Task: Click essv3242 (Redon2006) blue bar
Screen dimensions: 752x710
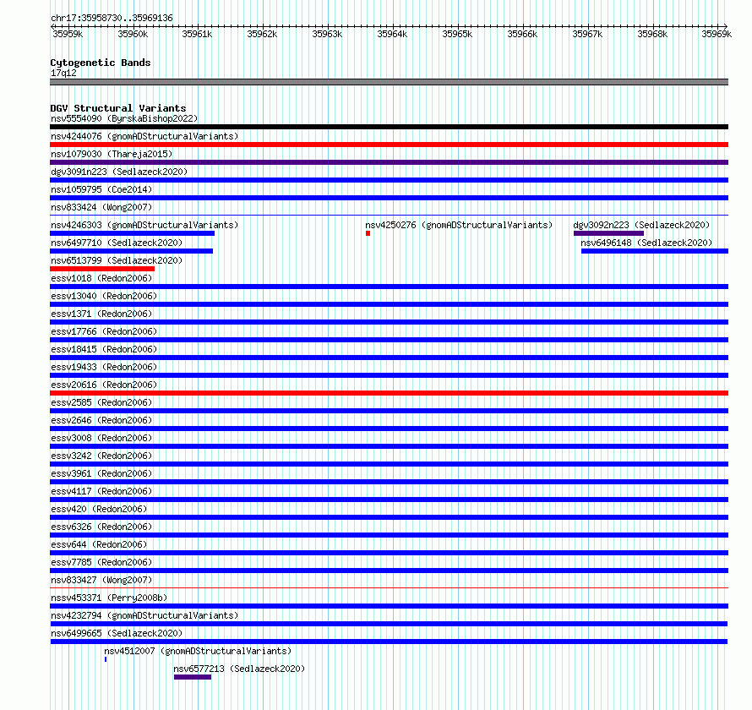Action: 389,464
